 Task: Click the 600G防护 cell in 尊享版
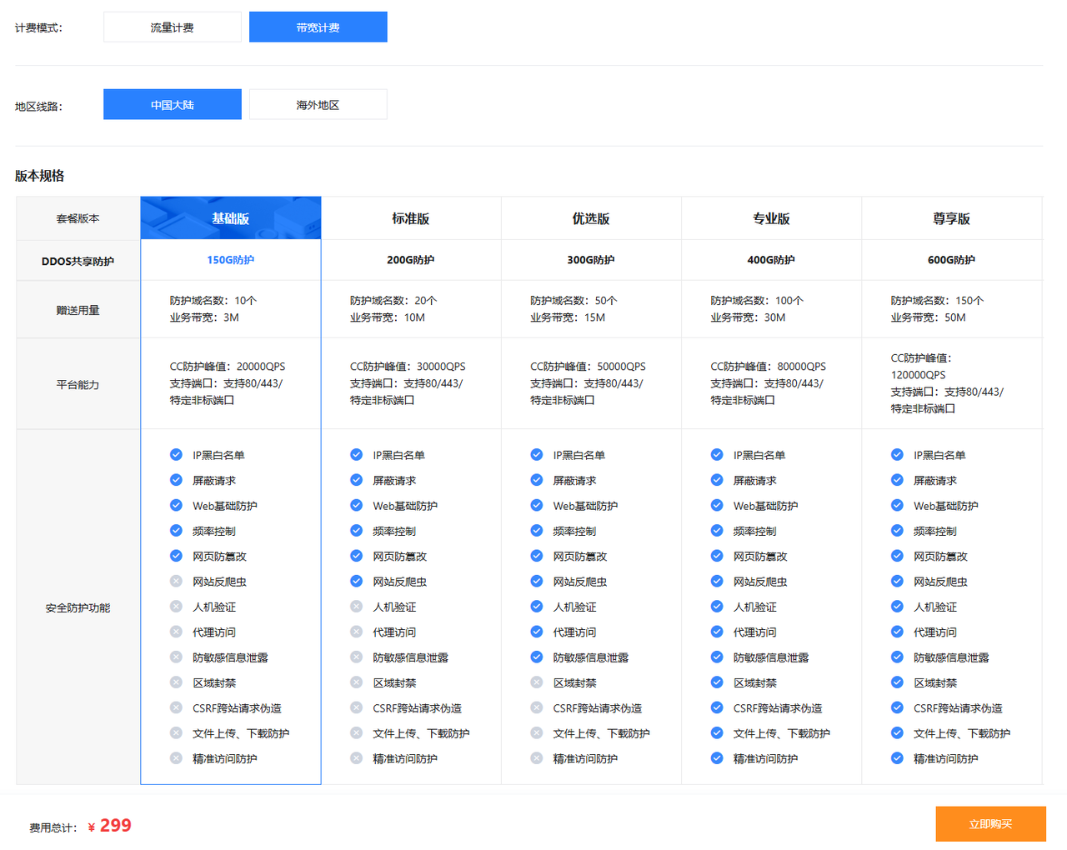(951, 260)
